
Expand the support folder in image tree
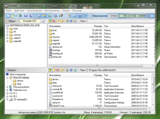pyautogui.click(x=7, y=38)
